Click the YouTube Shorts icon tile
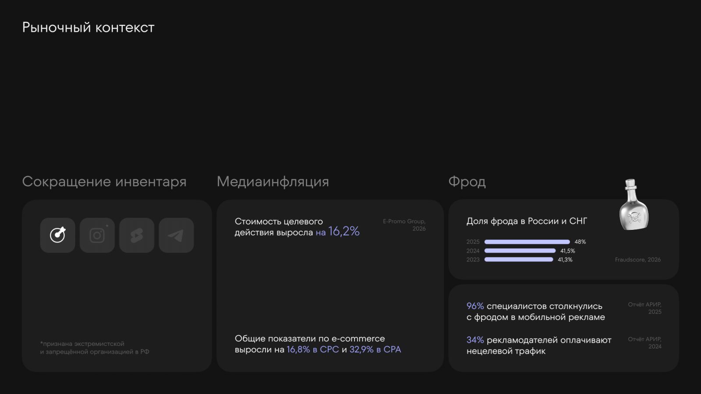 pos(137,235)
